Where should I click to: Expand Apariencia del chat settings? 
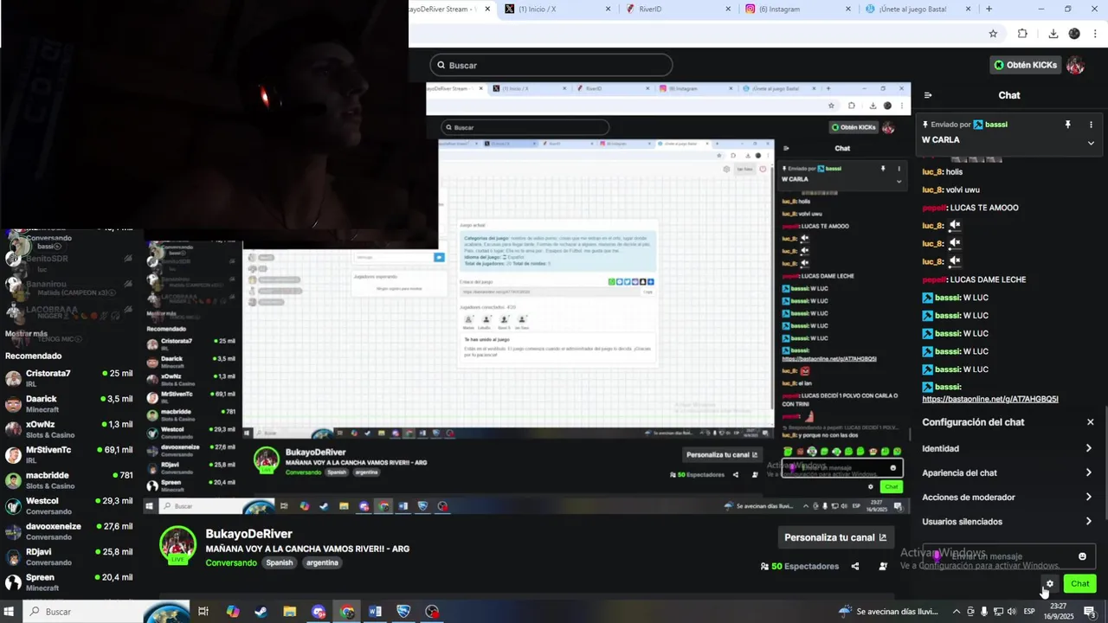click(1008, 472)
